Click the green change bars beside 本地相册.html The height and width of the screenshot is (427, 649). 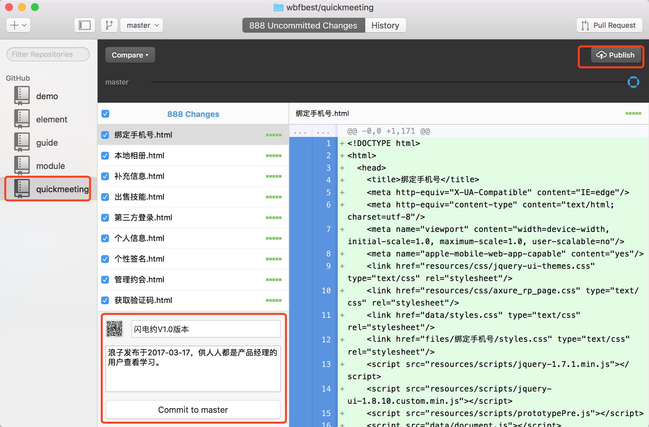point(274,156)
